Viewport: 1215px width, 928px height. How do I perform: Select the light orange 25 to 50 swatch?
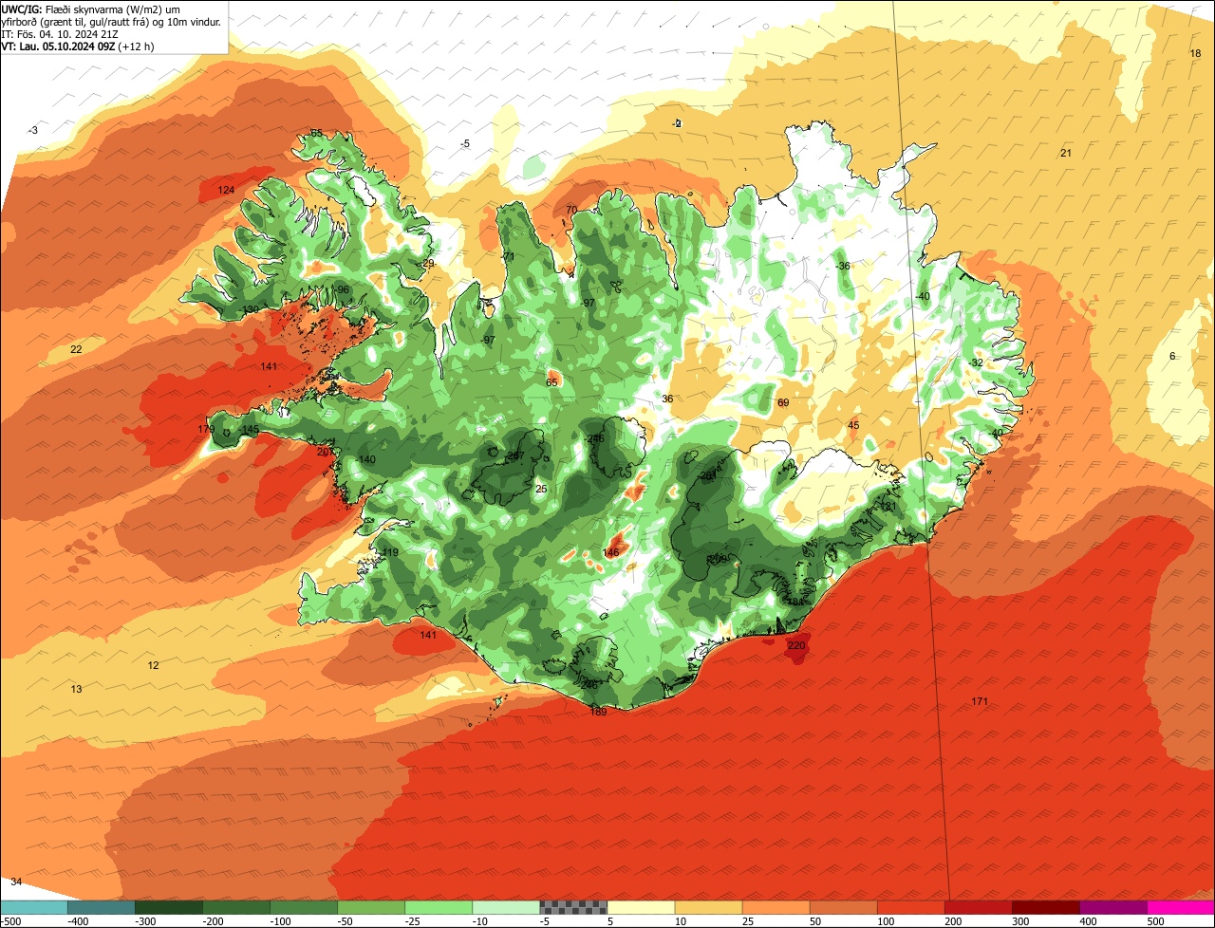pos(776,907)
